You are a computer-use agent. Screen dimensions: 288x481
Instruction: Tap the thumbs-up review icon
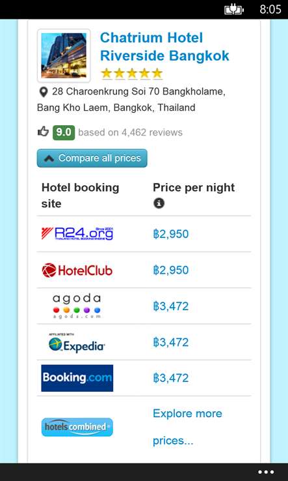pyautogui.click(x=43, y=132)
